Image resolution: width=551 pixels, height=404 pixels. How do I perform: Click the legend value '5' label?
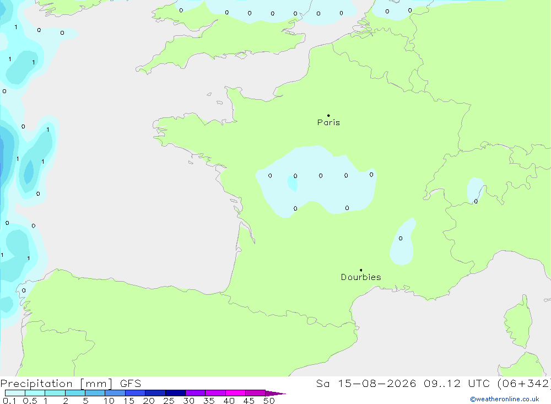pyautogui.click(x=85, y=401)
